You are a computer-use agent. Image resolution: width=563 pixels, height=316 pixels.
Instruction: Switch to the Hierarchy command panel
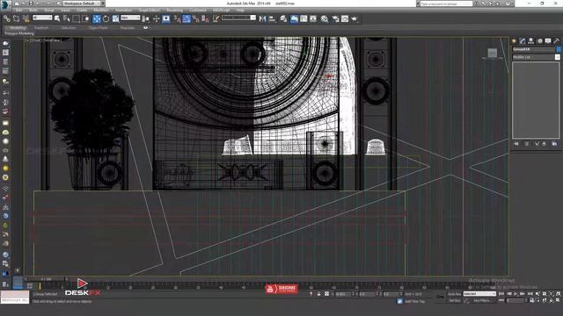click(x=530, y=41)
